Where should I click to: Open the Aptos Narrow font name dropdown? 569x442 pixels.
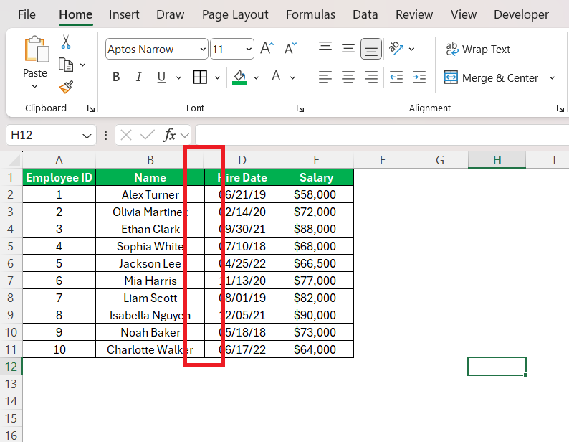(203, 49)
